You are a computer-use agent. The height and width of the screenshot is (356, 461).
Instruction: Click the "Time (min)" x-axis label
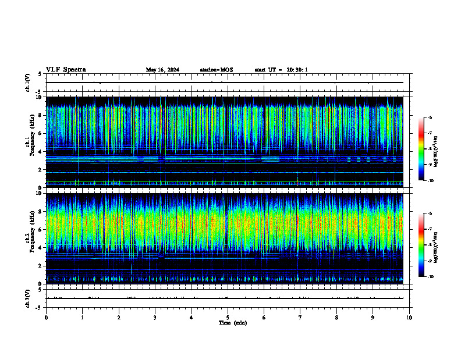[x=233, y=323]
